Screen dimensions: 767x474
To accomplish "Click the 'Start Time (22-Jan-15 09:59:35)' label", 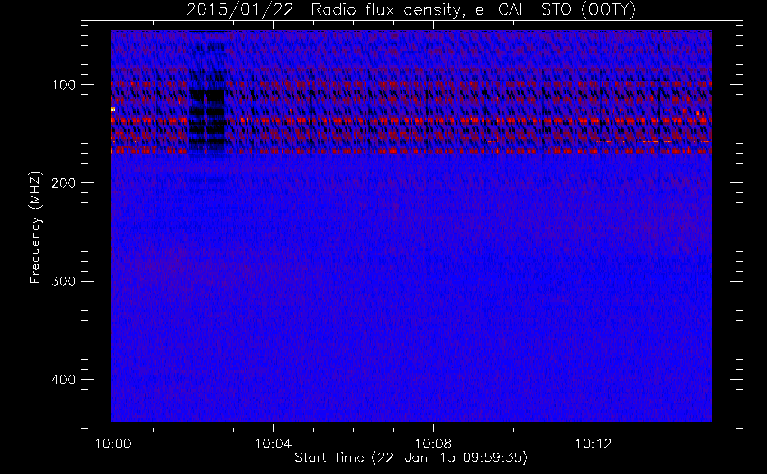I will click(411, 458).
